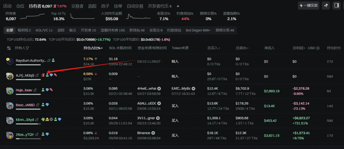This screenshot has width=344, height=149.
Task: Click the bubble map icon at top right
Action: click(326, 5)
